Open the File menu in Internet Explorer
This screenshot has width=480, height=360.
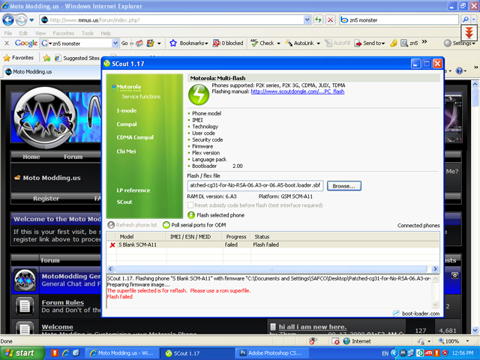(8, 33)
